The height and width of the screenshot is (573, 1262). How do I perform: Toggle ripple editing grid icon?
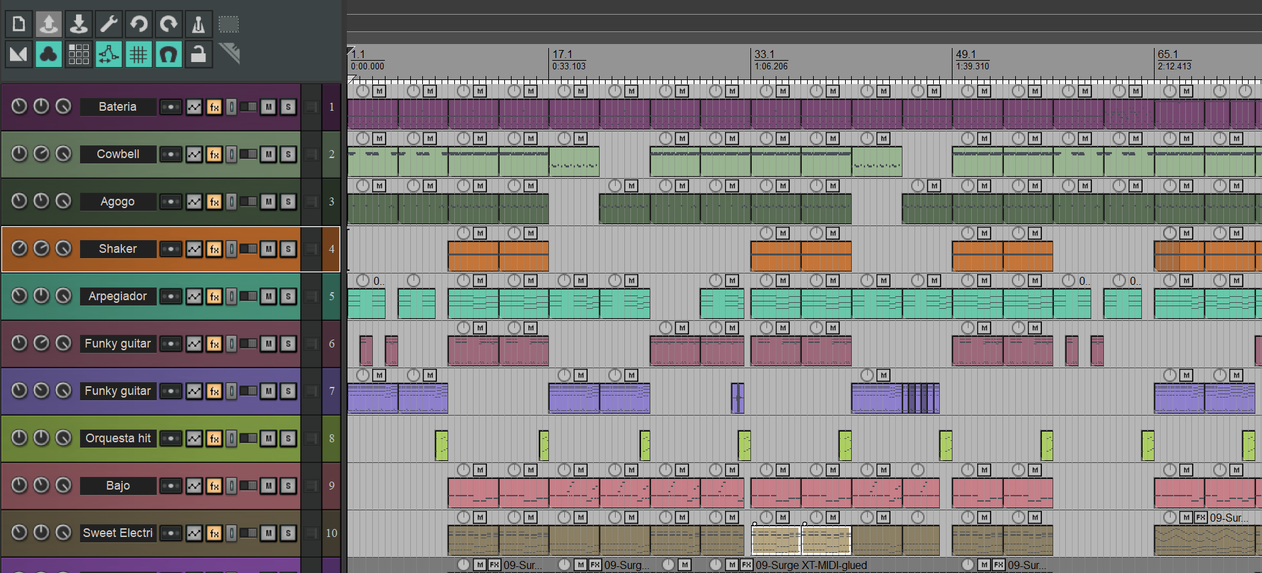[79, 54]
